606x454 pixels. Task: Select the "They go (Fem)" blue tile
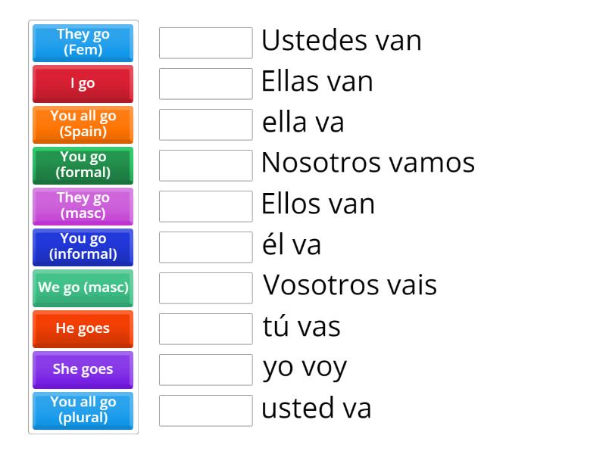coord(83,43)
